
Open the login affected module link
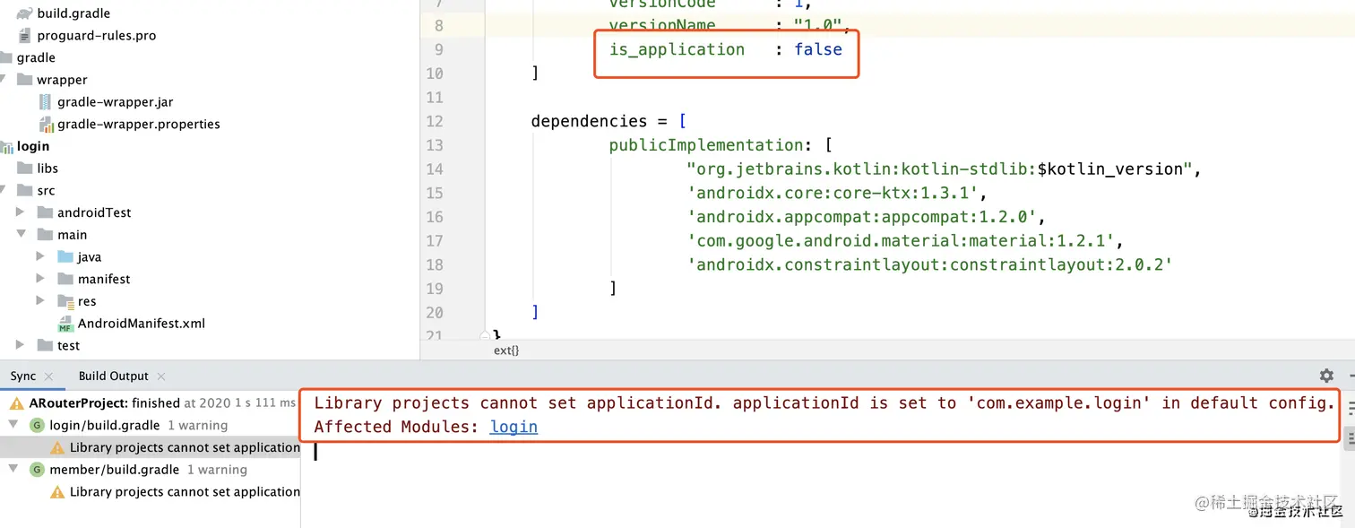point(514,427)
